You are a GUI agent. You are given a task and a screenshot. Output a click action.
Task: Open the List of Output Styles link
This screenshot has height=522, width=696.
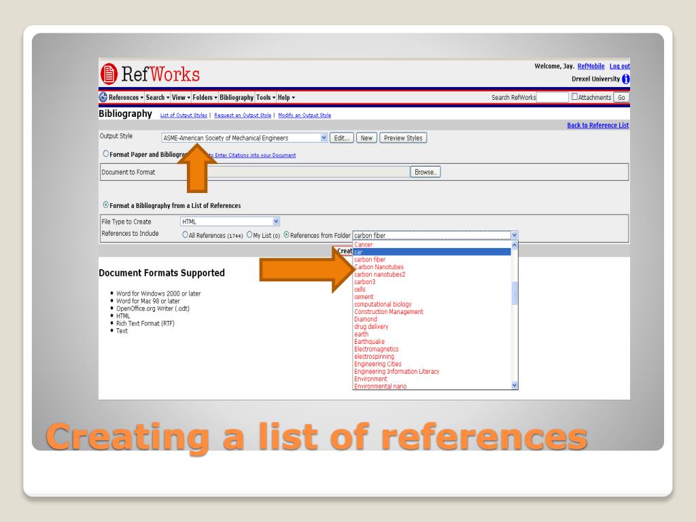[184, 115]
